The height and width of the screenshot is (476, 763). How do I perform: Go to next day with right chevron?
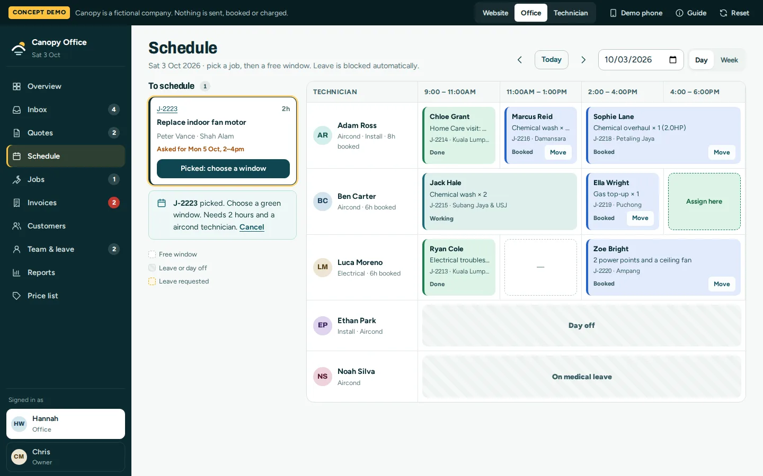[583, 60]
